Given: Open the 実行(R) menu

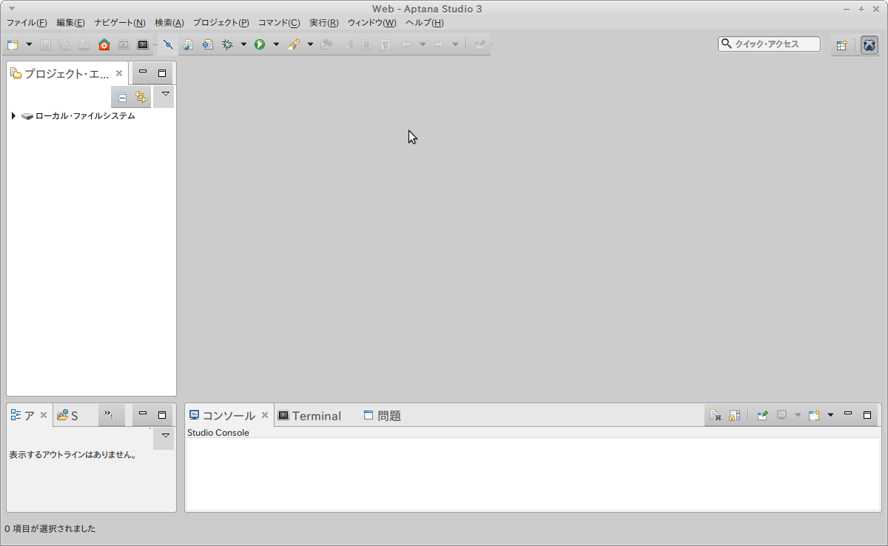Looking at the screenshot, I should coord(324,23).
